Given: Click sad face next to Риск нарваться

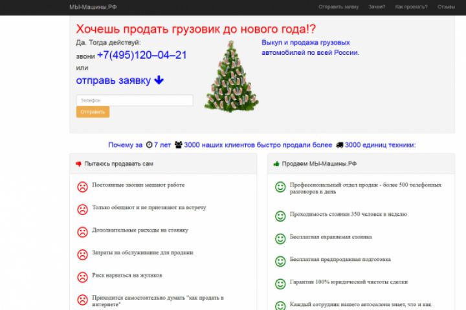Looking at the screenshot, I should (83, 277).
